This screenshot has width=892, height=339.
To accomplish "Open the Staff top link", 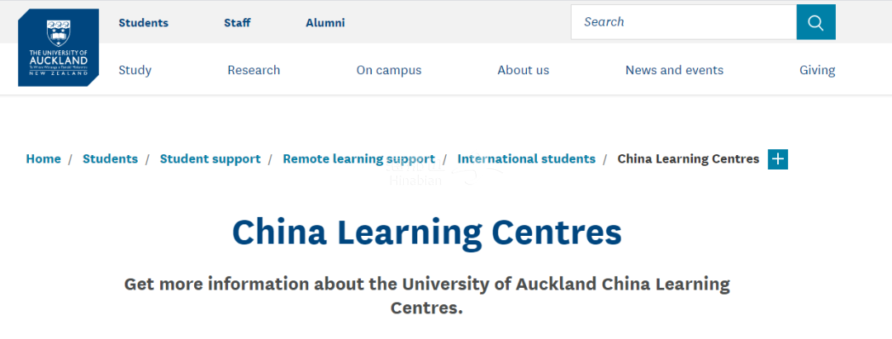I will [x=237, y=23].
